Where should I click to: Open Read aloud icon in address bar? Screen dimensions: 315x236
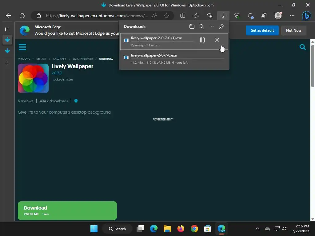[154, 16]
